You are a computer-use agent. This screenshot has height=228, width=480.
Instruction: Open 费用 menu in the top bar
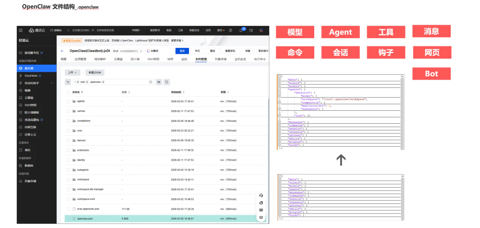(x=220, y=30)
